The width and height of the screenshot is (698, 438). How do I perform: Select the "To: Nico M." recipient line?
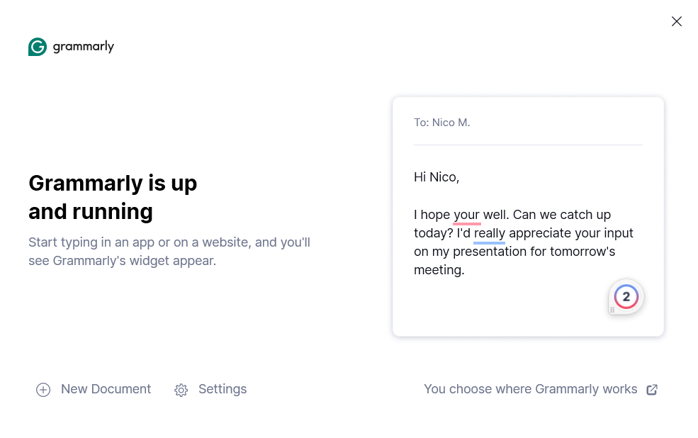pyautogui.click(x=442, y=123)
